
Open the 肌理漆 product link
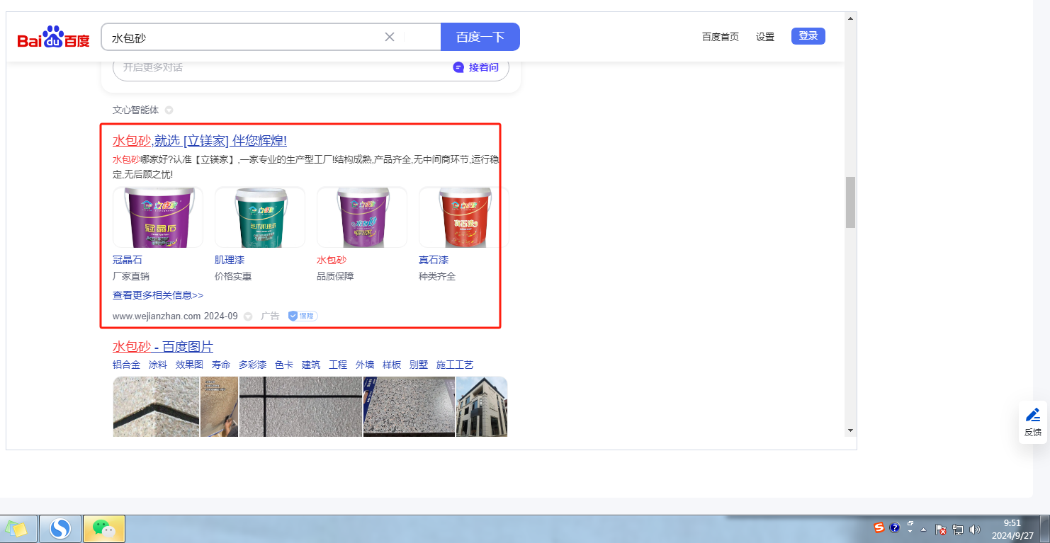click(x=230, y=260)
